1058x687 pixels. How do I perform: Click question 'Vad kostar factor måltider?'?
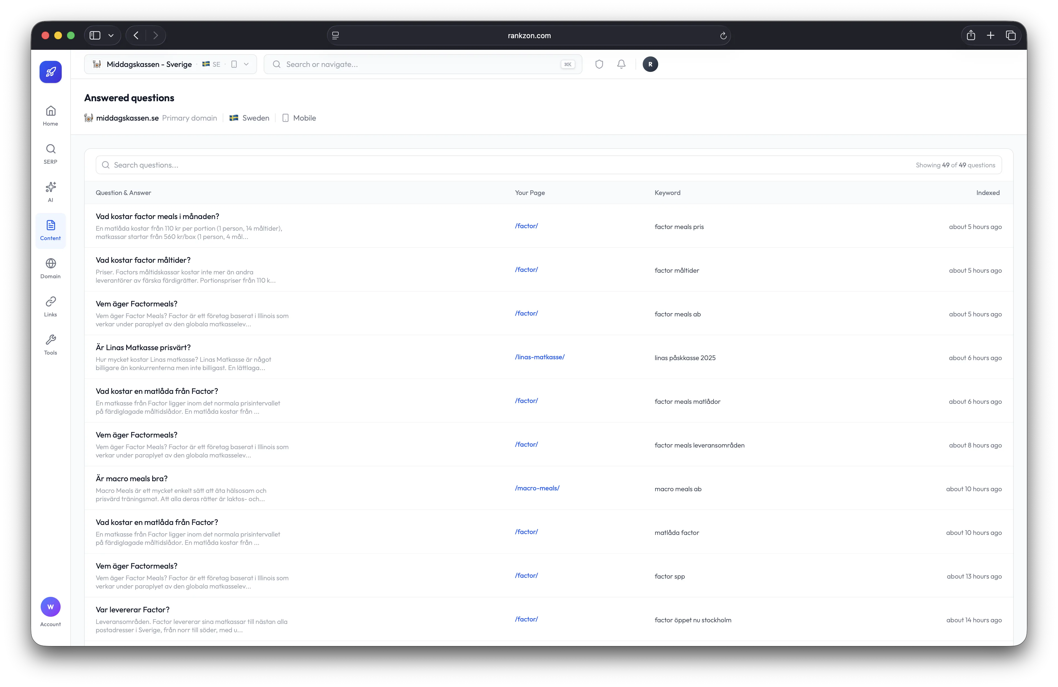[143, 260]
